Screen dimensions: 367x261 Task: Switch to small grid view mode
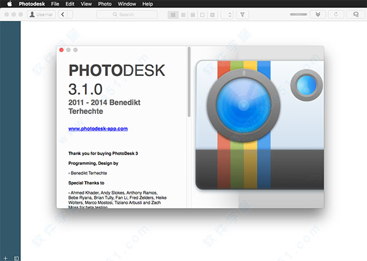point(173,15)
